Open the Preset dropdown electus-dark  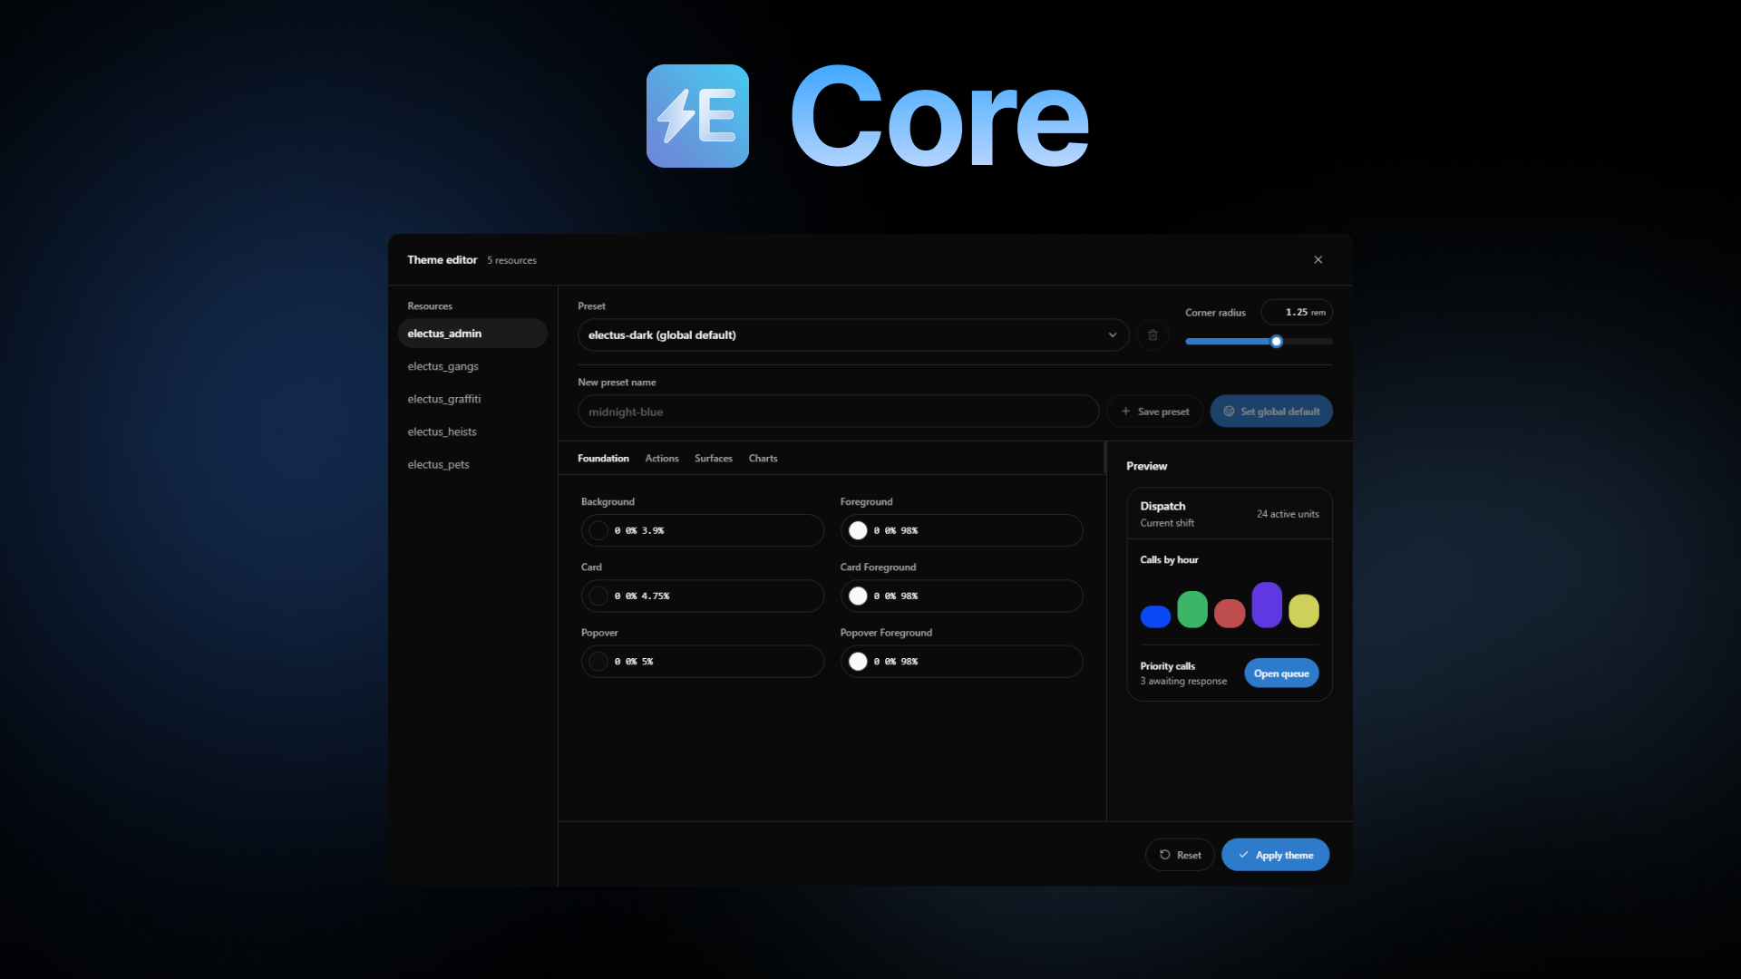853,335
